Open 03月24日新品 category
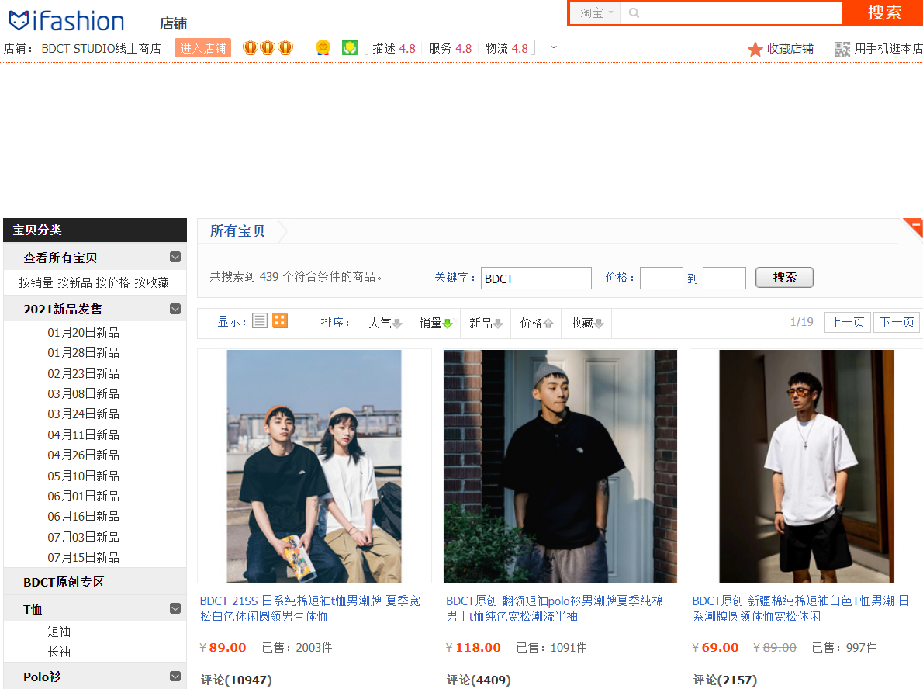The image size is (923, 689). 83,414
